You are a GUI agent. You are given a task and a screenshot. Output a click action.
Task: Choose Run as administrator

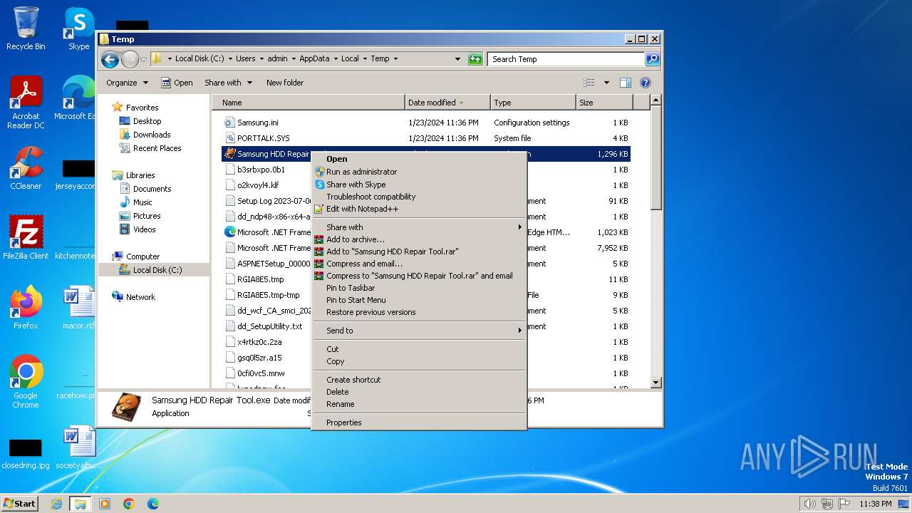coord(419,172)
